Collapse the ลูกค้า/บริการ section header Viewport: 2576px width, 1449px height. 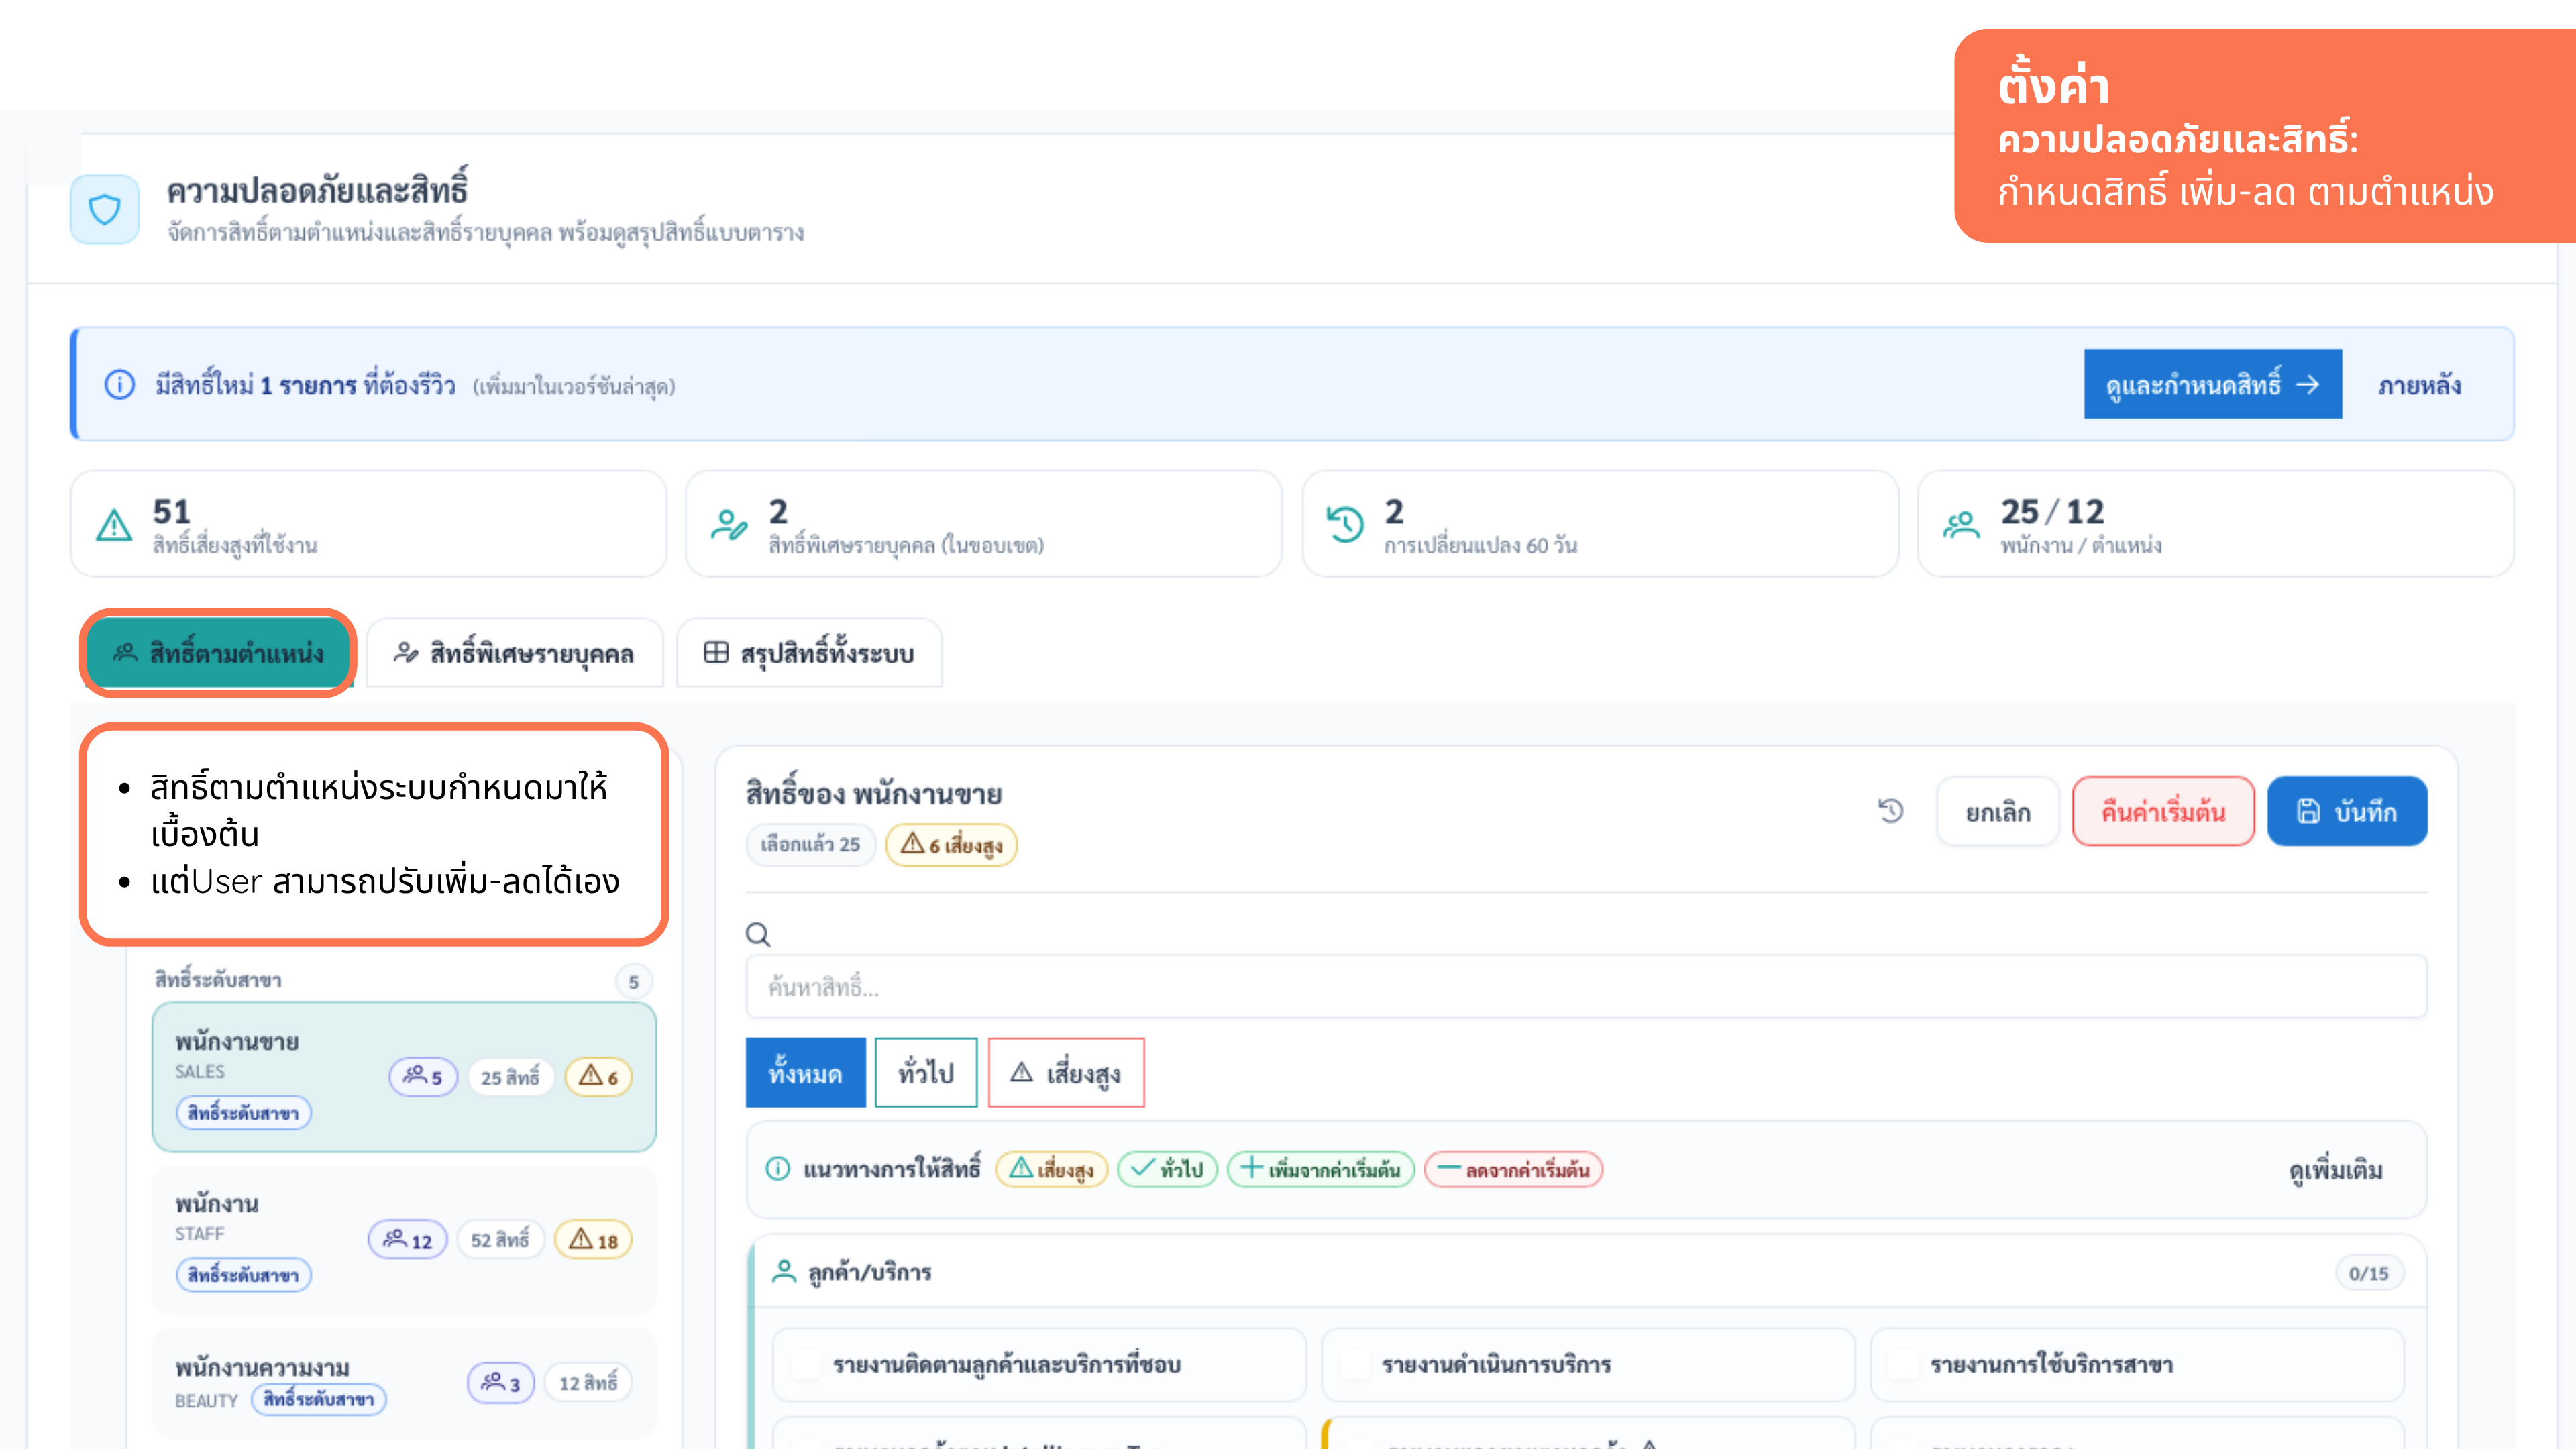point(1588,1272)
